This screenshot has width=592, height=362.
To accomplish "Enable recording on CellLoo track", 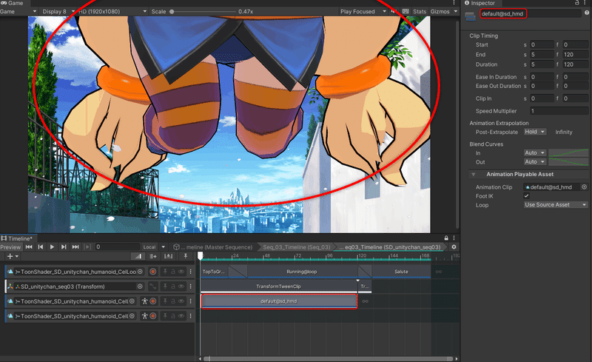I will 153,271.
